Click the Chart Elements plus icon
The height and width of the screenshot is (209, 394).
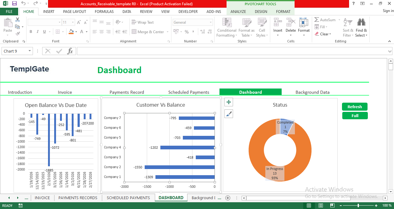point(229,102)
